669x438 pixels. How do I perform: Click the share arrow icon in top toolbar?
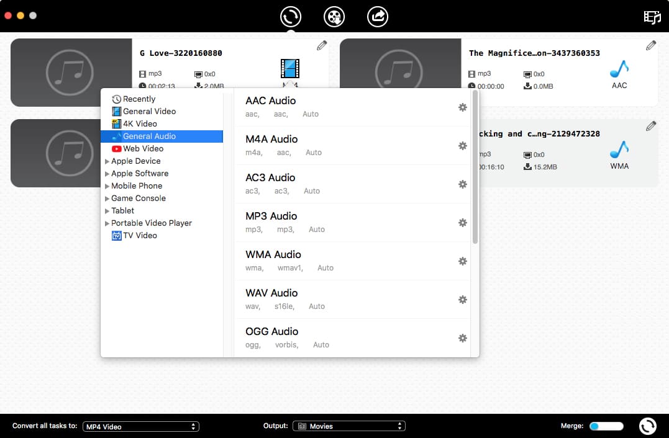[378, 17]
